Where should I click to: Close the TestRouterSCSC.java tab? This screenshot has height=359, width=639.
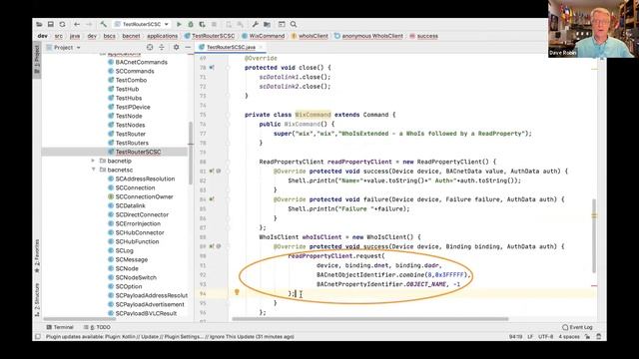click(261, 47)
